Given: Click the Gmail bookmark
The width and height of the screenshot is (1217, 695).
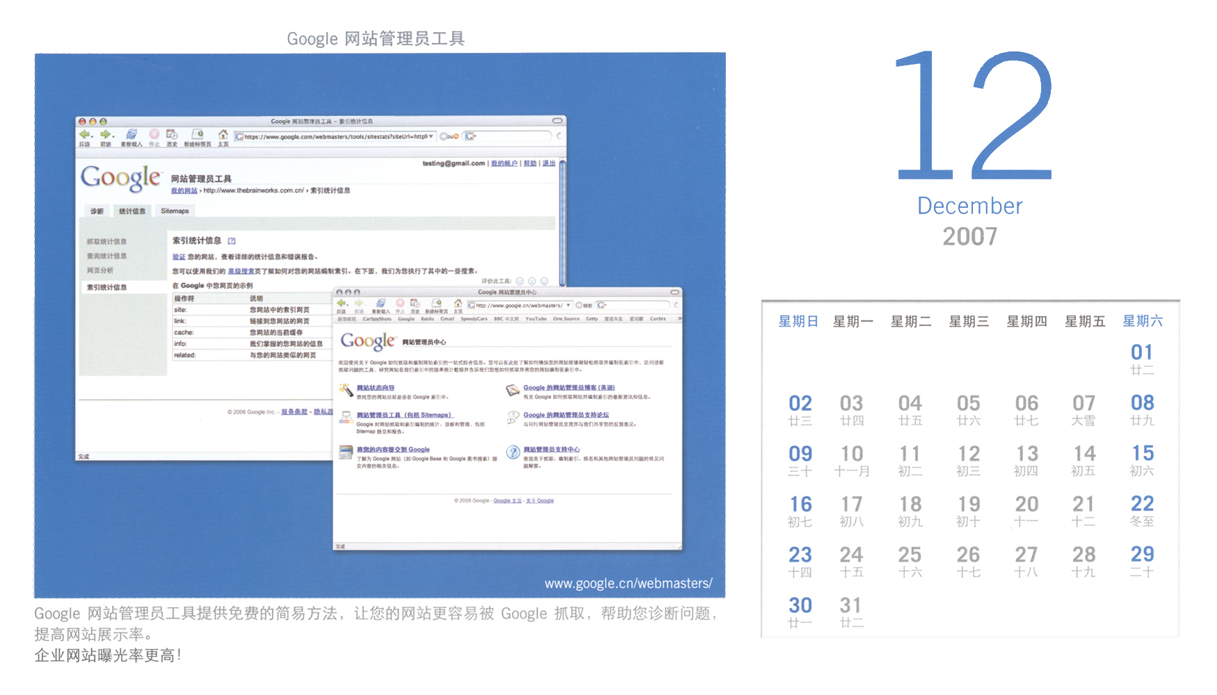Looking at the screenshot, I should (x=447, y=319).
